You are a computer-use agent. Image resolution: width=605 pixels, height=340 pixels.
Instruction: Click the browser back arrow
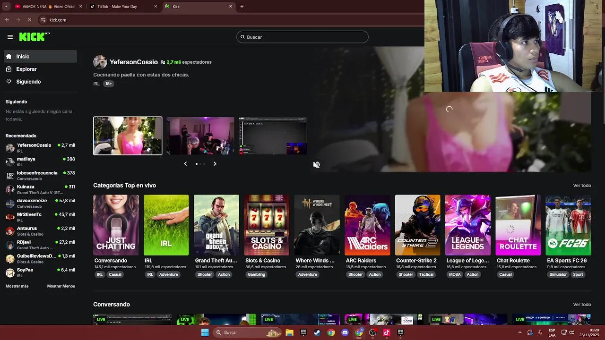tap(7, 20)
